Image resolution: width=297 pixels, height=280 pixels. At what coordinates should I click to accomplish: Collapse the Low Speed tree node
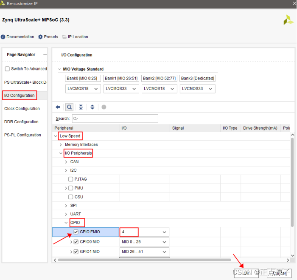56,136
